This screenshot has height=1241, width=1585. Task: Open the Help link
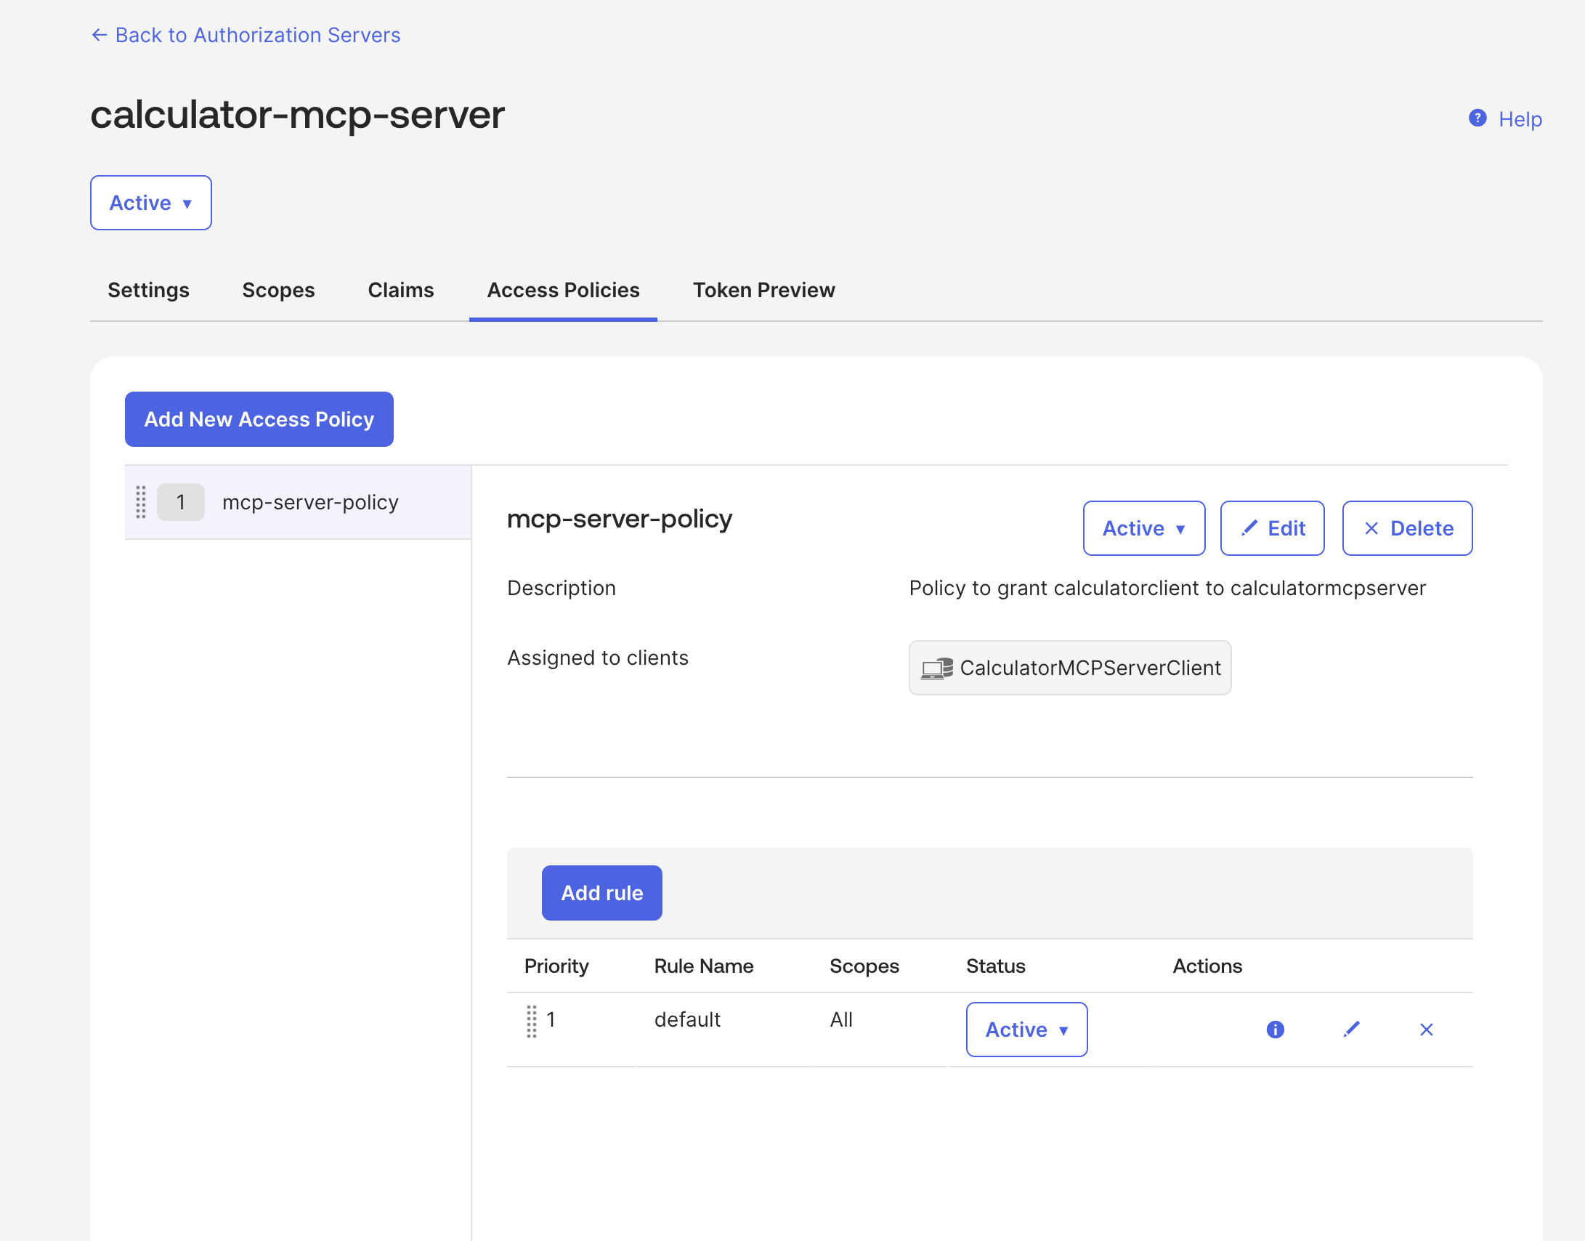tap(1520, 118)
